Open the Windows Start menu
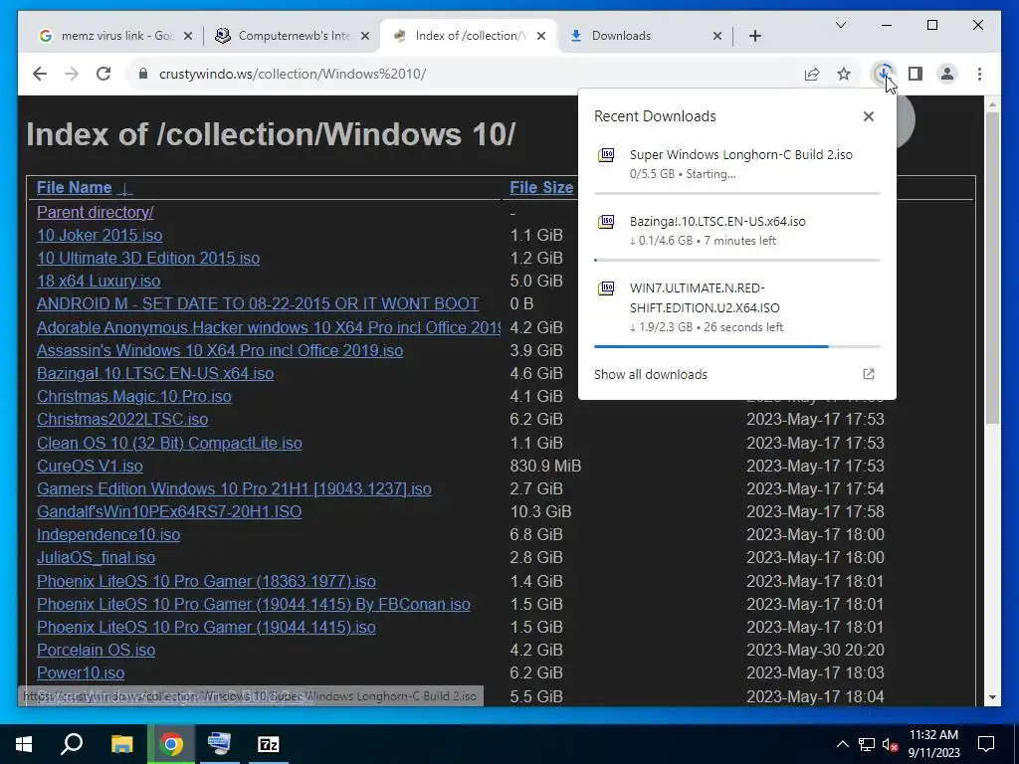The image size is (1019, 764). click(24, 744)
